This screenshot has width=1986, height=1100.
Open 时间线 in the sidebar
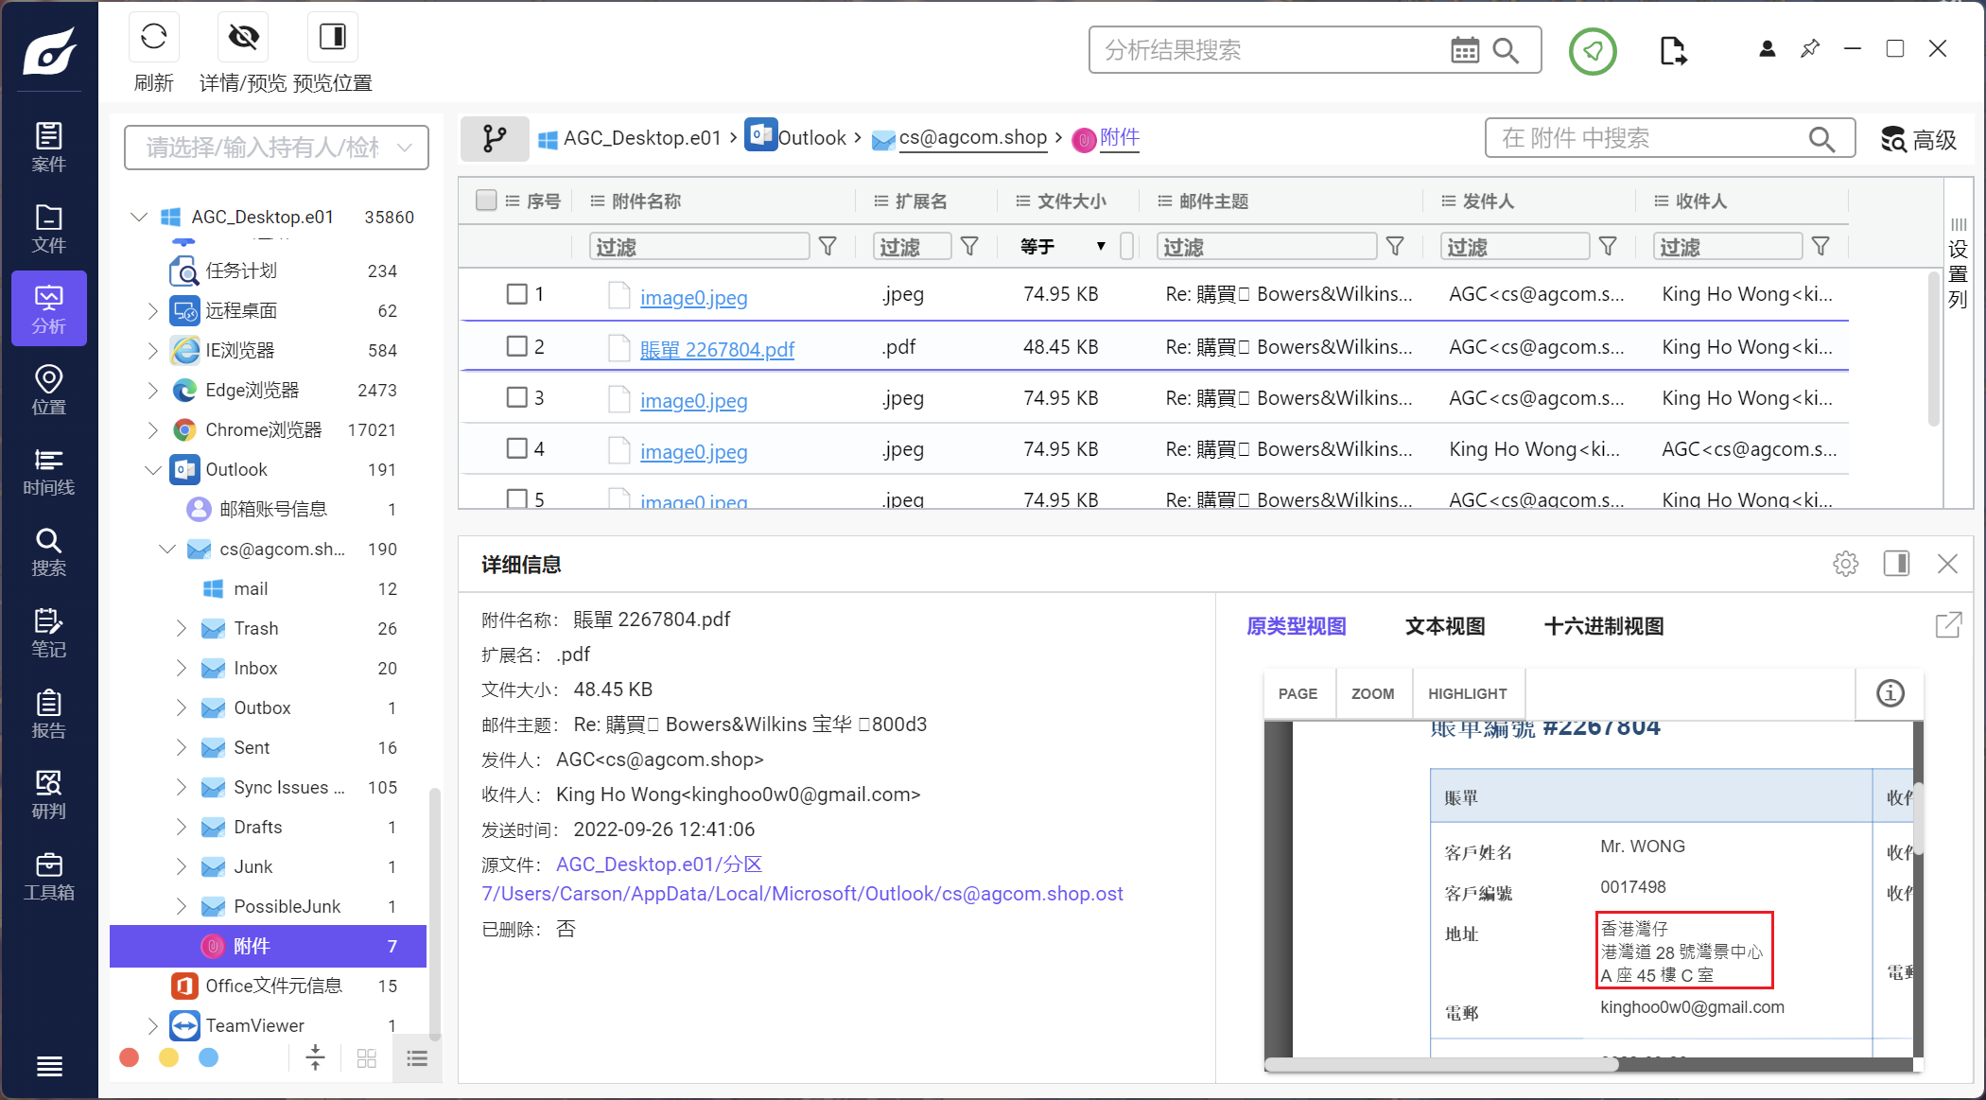(49, 471)
